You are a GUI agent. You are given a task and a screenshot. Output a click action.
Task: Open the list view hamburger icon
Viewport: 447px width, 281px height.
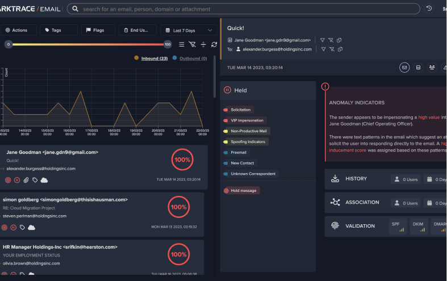182,44
